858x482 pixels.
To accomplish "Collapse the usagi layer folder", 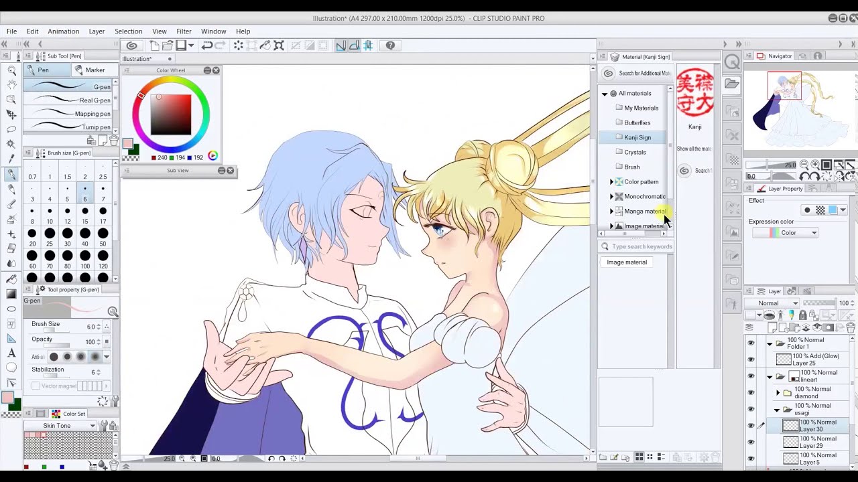I will 778,409.
